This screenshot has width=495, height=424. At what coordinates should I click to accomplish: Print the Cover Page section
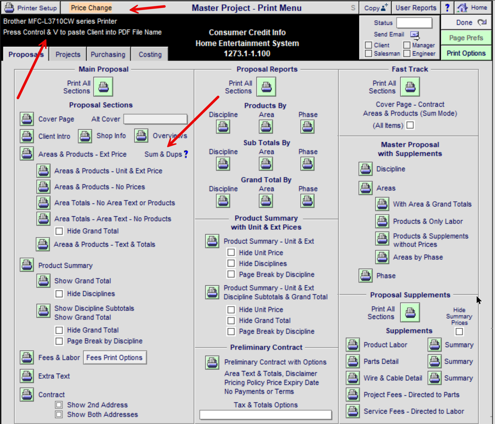pyautogui.click(x=27, y=119)
